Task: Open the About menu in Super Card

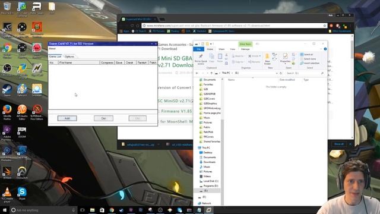Action: (52, 49)
